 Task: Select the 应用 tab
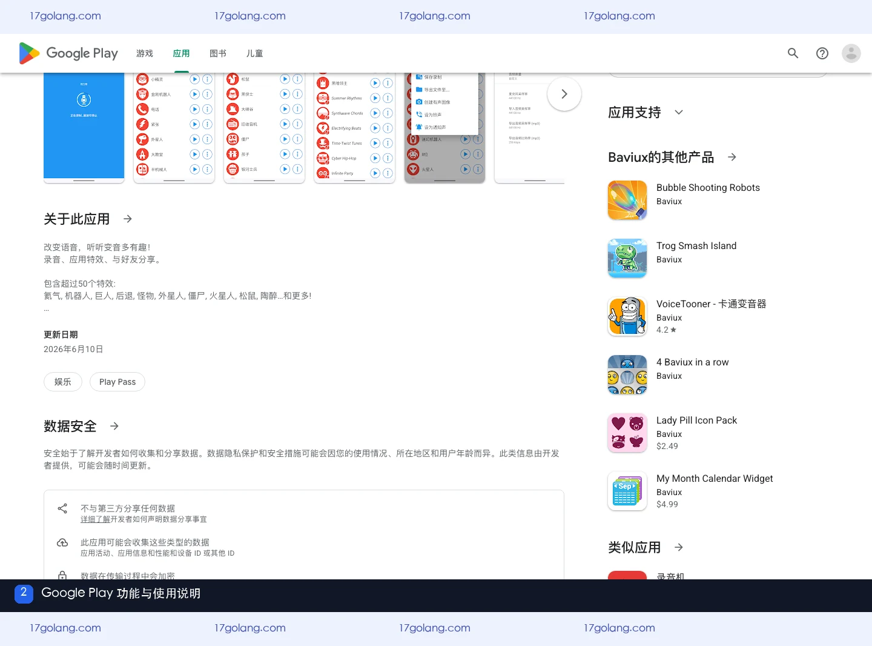point(181,53)
